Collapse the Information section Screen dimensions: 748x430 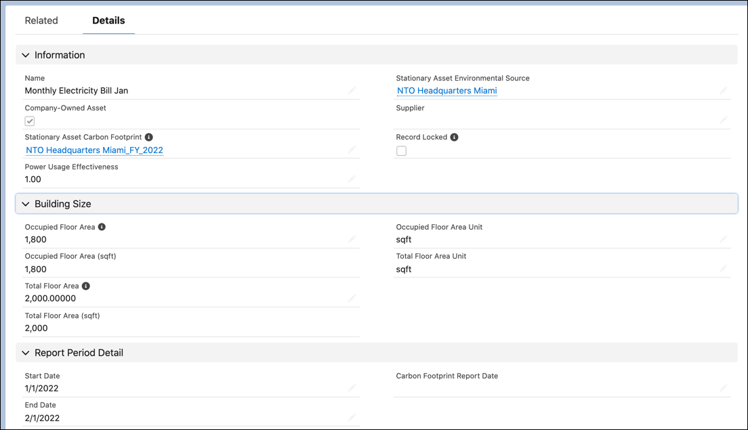[26, 56]
